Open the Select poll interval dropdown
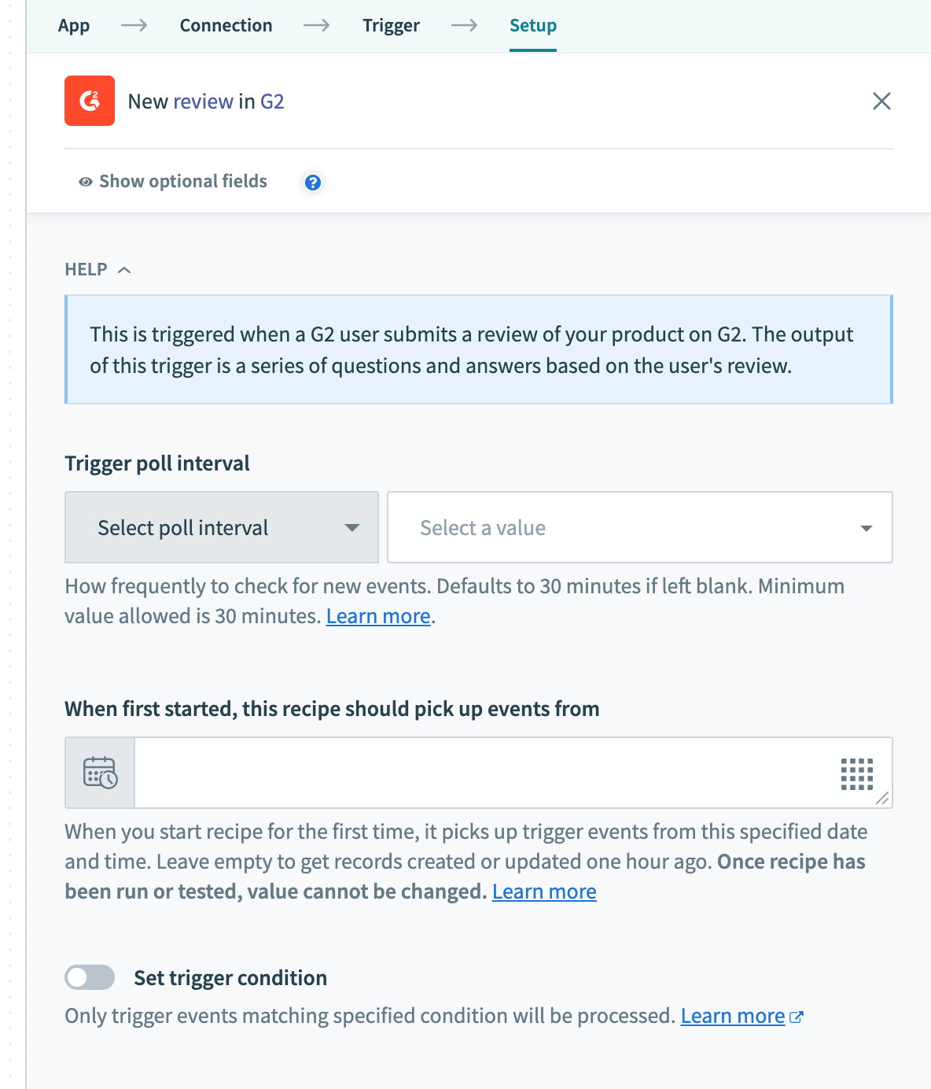Viewport: 931px width, 1089px height. (222, 527)
